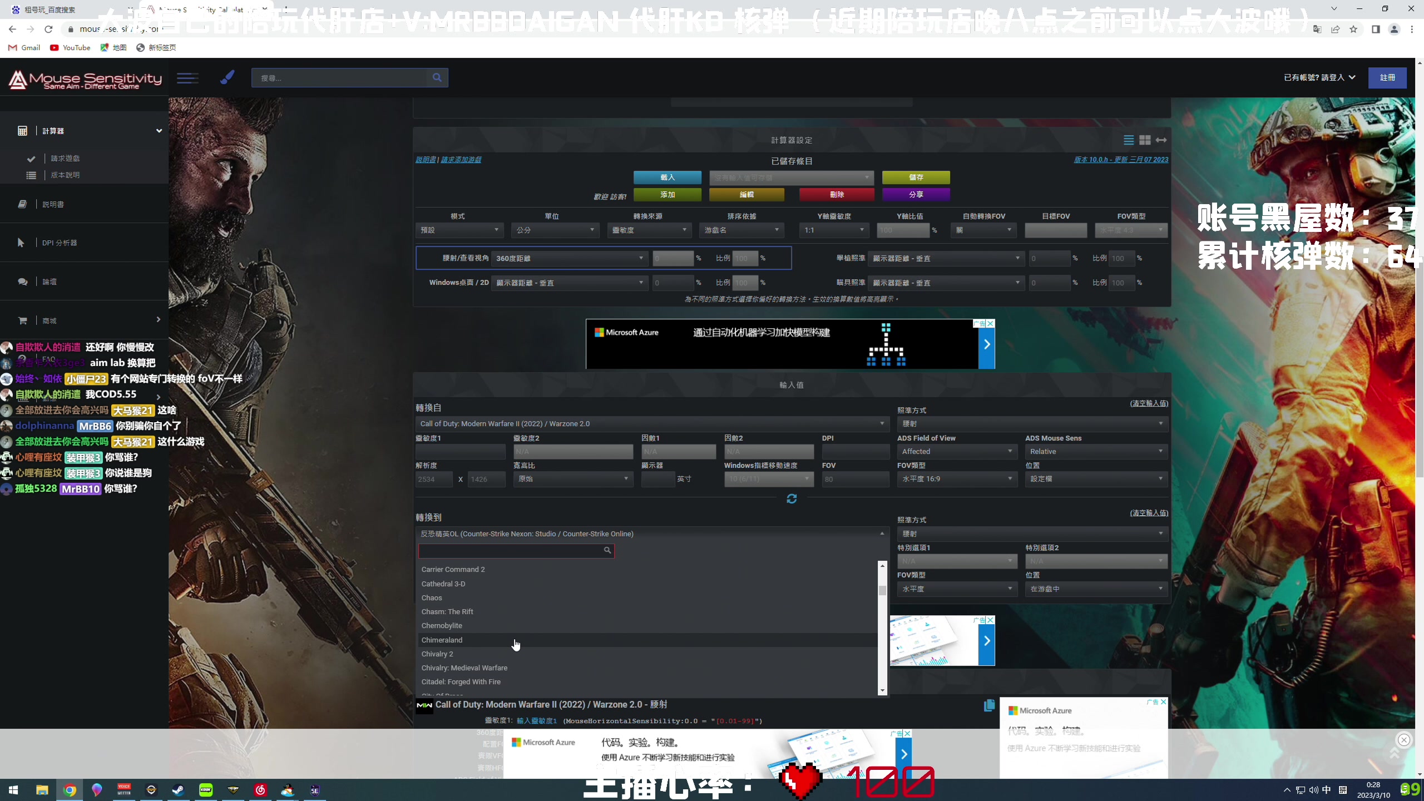Click the green 儲存 button
1424x801 pixels.
[916, 177]
